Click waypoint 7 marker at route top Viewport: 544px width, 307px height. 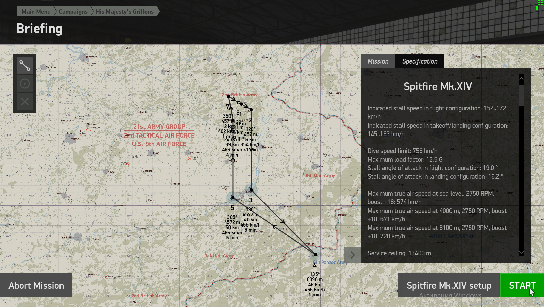pos(229,96)
